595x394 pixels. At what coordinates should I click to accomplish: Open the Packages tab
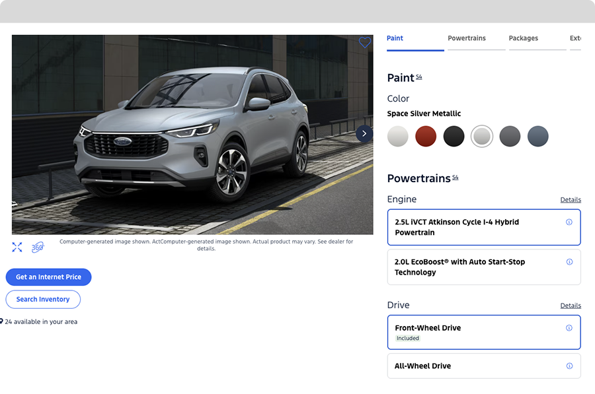(537, 41)
